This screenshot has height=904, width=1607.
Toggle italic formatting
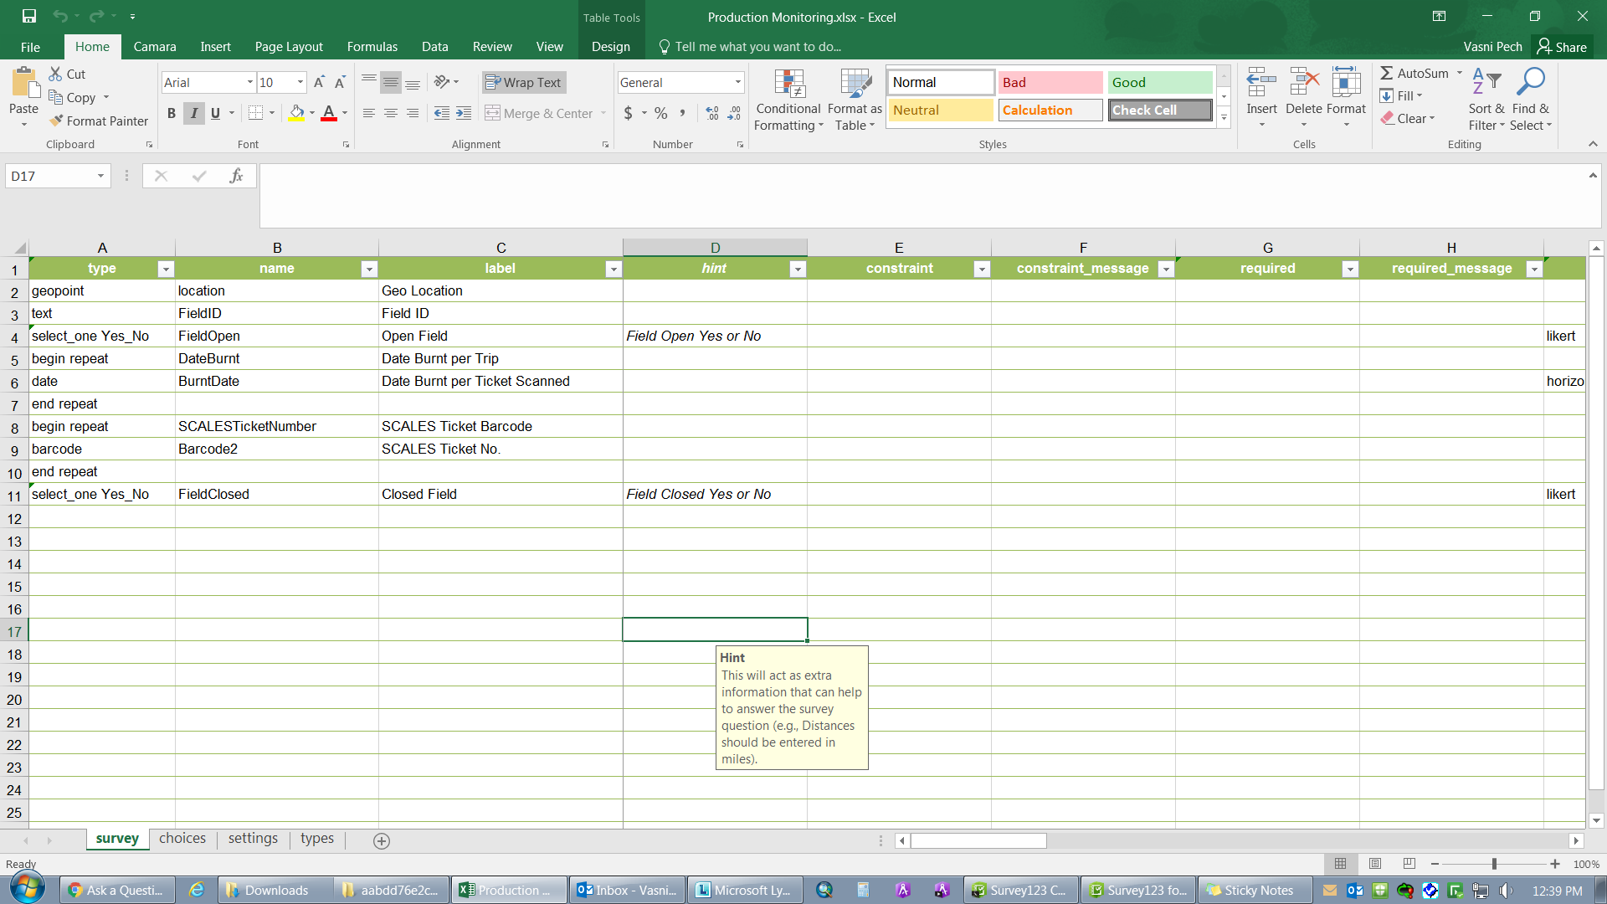pos(193,113)
